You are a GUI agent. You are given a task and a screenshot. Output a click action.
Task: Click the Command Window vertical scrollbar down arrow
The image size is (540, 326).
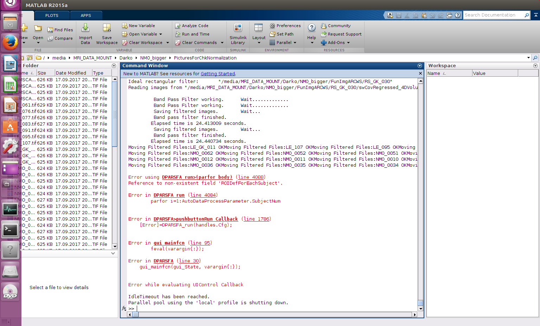(x=420, y=309)
